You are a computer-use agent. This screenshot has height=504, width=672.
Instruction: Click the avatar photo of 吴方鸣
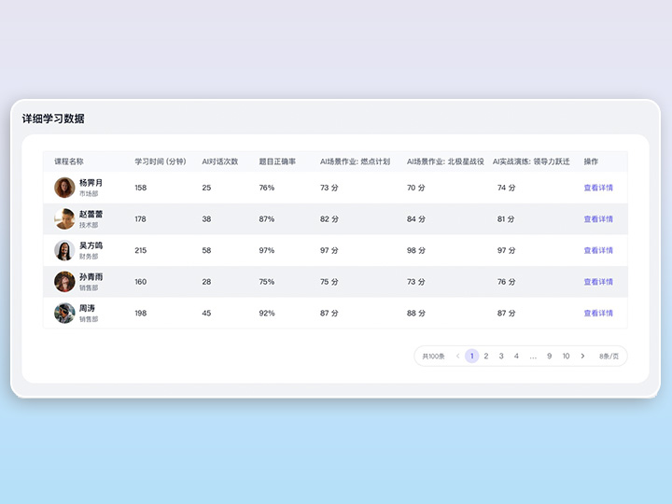point(64,250)
